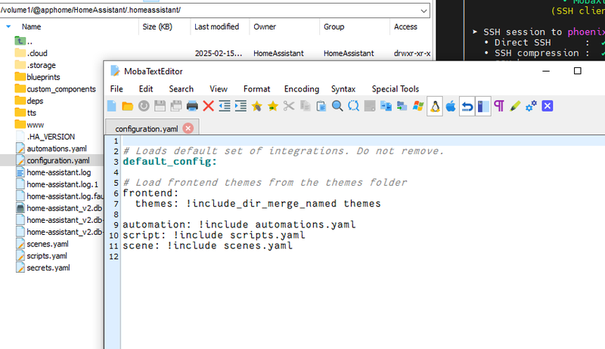Show special characters with the pilcrow icon
605x349 pixels.
click(499, 106)
